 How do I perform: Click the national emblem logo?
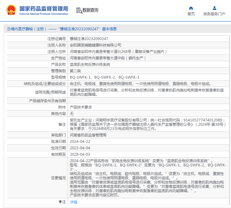(11, 10)
